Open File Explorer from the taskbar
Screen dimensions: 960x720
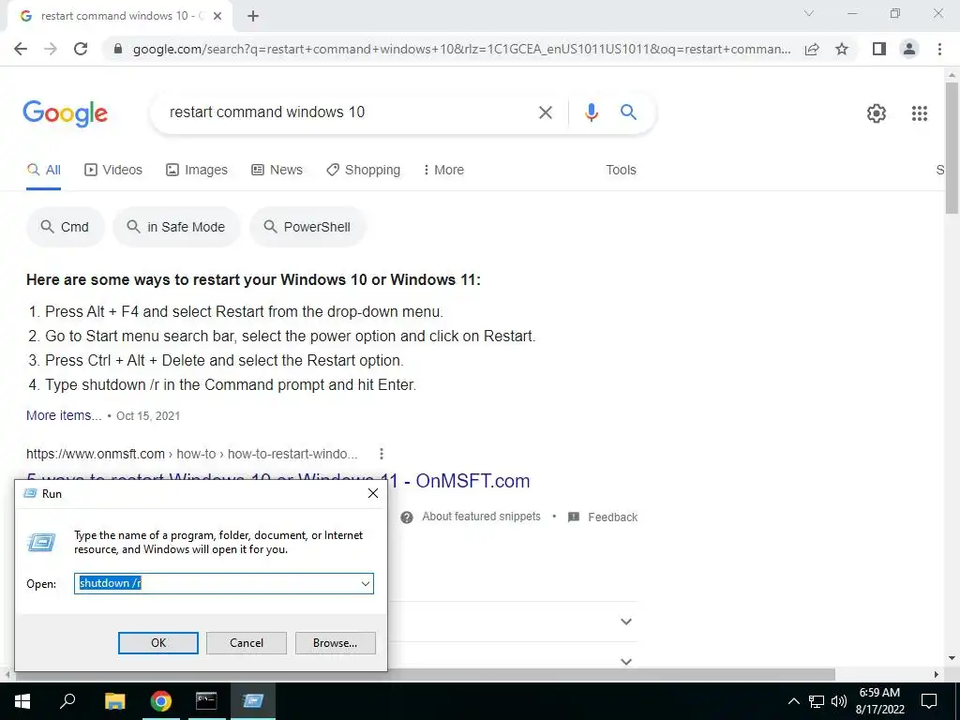114,701
